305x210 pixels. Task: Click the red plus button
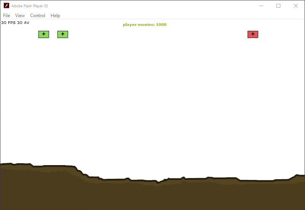point(253,35)
